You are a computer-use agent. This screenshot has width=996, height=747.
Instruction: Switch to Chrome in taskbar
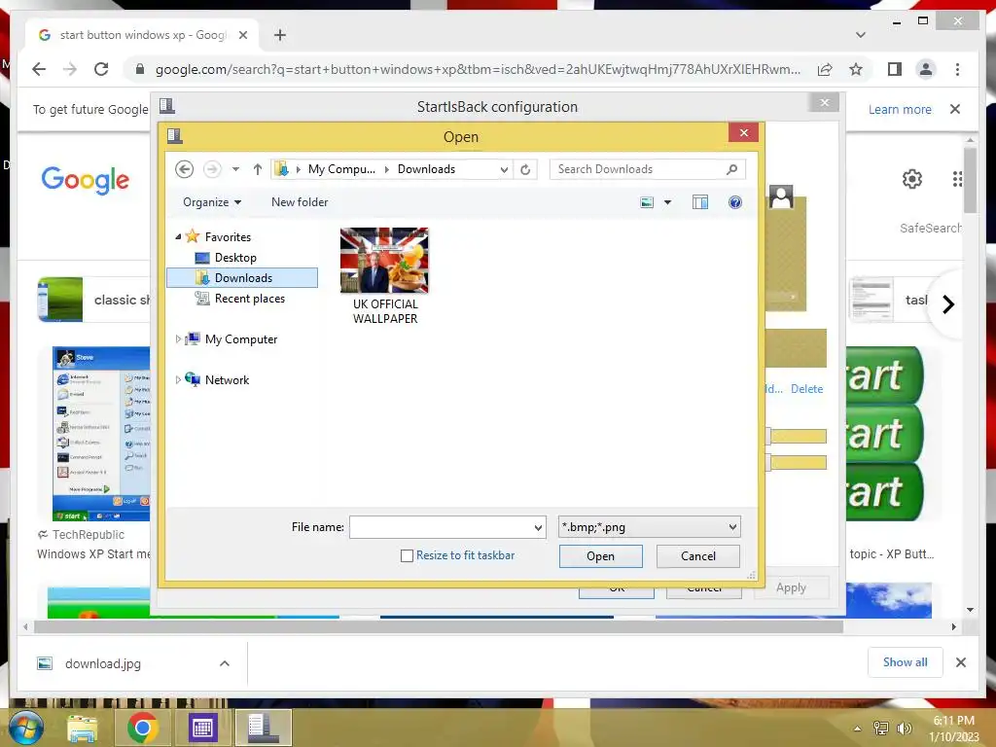click(x=142, y=728)
